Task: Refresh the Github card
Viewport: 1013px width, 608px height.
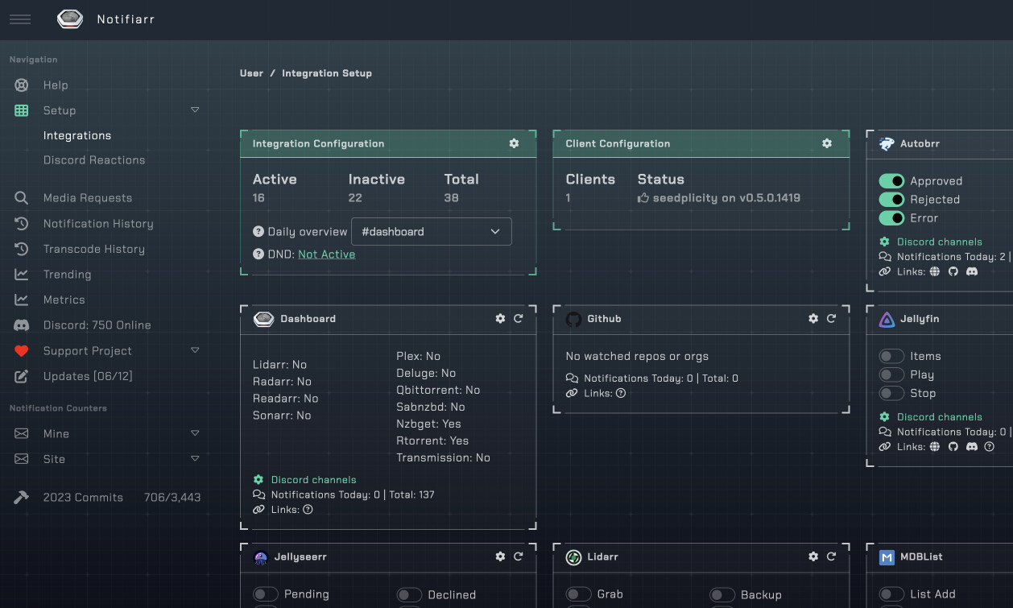Action: (x=832, y=319)
